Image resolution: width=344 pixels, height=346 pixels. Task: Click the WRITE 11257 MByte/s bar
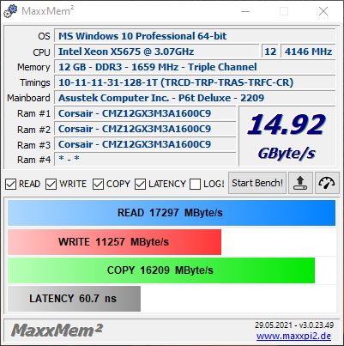click(x=114, y=242)
